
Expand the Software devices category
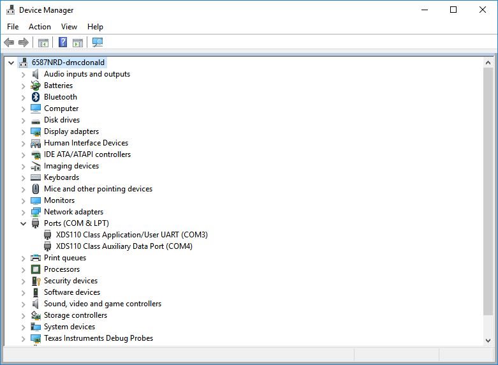23,292
